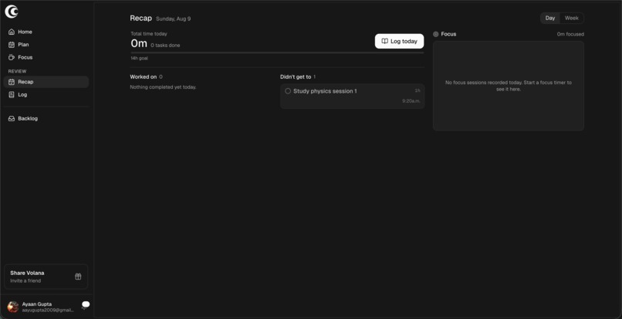Screen dimensions: 622x319
Task: Open the Home page
Action: coord(46,32)
